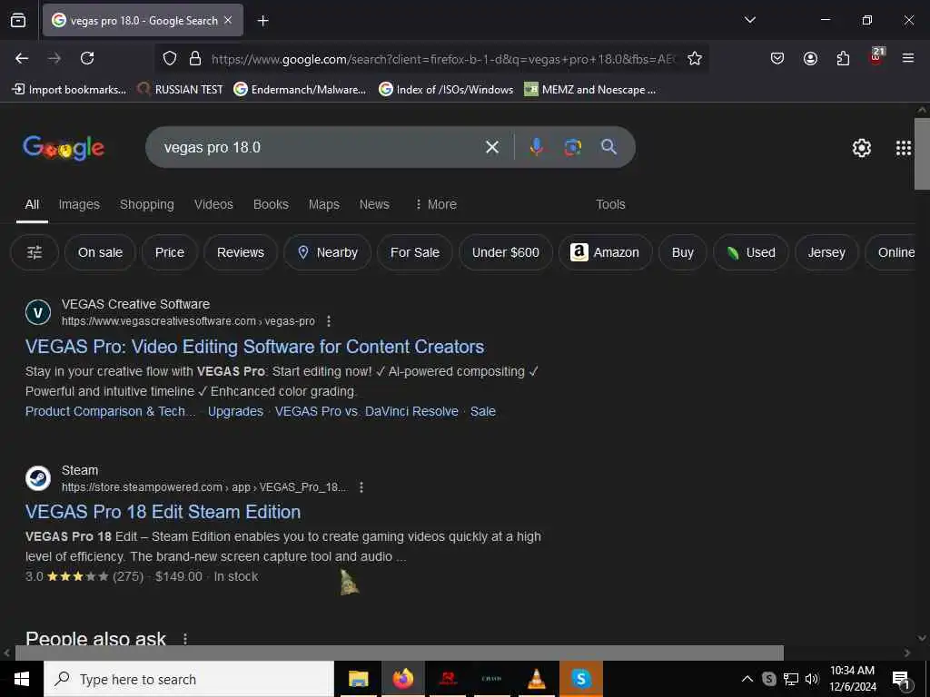This screenshot has height=697, width=930.
Task: Open File Explorer from the taskbar
Action: tap(358, 679)
